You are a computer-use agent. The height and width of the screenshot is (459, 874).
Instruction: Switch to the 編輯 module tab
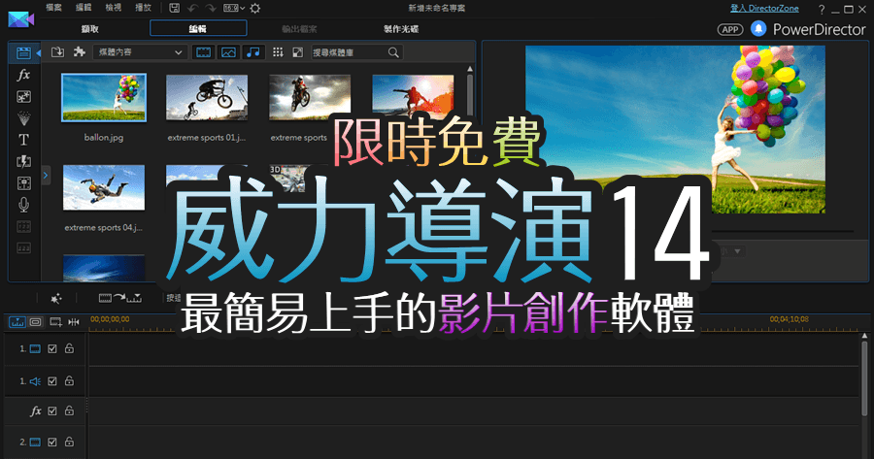pyautogui.click(x=198, y=28)
